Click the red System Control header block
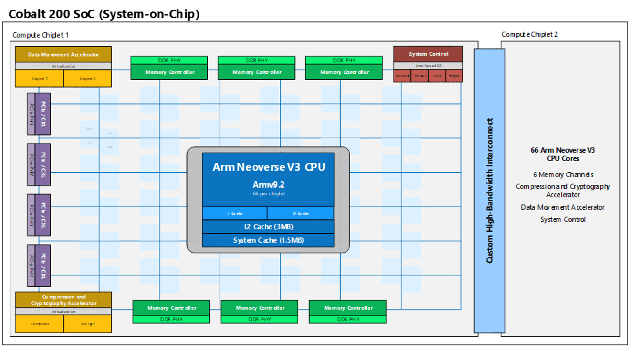Image resolution: width=630 pixels, height=346 pixels. (428, 54)
